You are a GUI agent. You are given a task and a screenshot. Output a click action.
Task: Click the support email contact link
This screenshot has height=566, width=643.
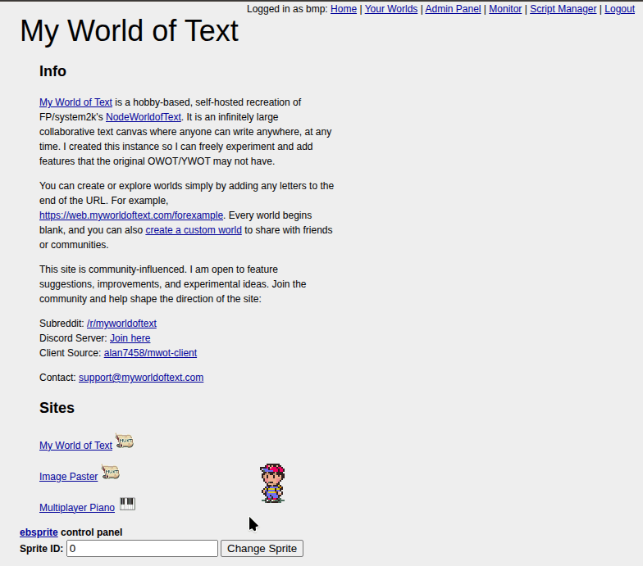[141, 378]
